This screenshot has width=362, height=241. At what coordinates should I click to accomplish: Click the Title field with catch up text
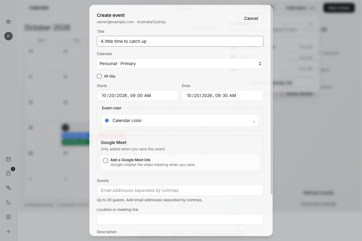(180, 41)
